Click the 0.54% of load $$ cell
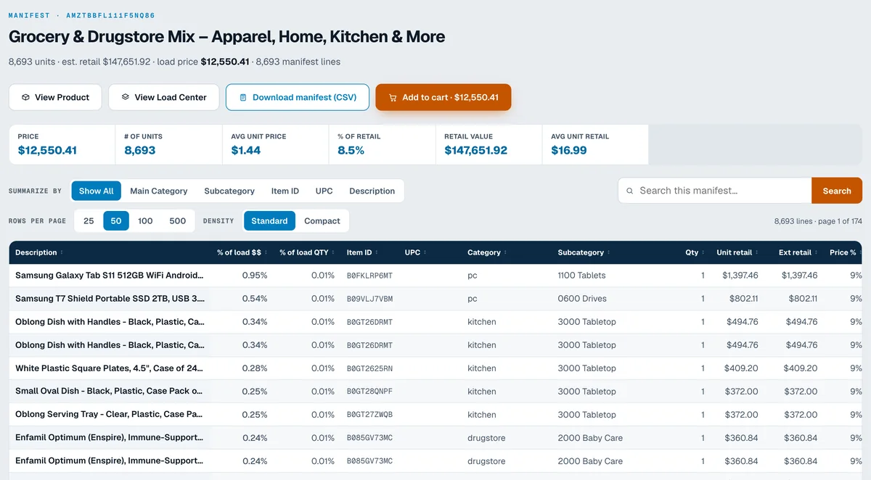The image size is (871, 480). click(255, 299)
